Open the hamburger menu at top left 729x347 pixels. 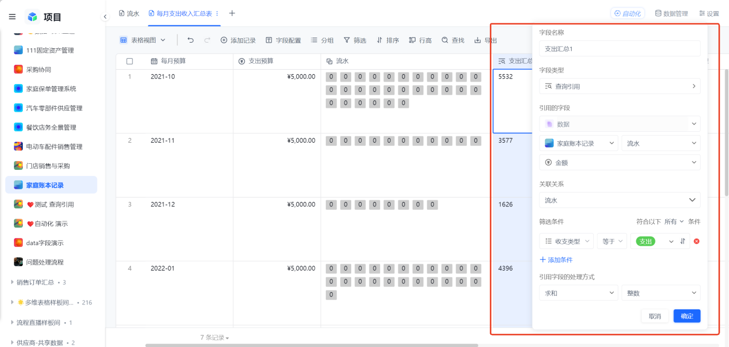pos(12,17)
